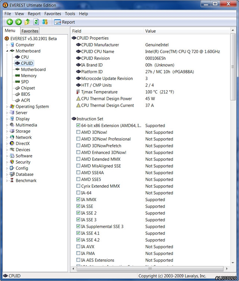Click the Software icon in tree
239x281 pixels.
pyautogui.click(x=12, y=156)
